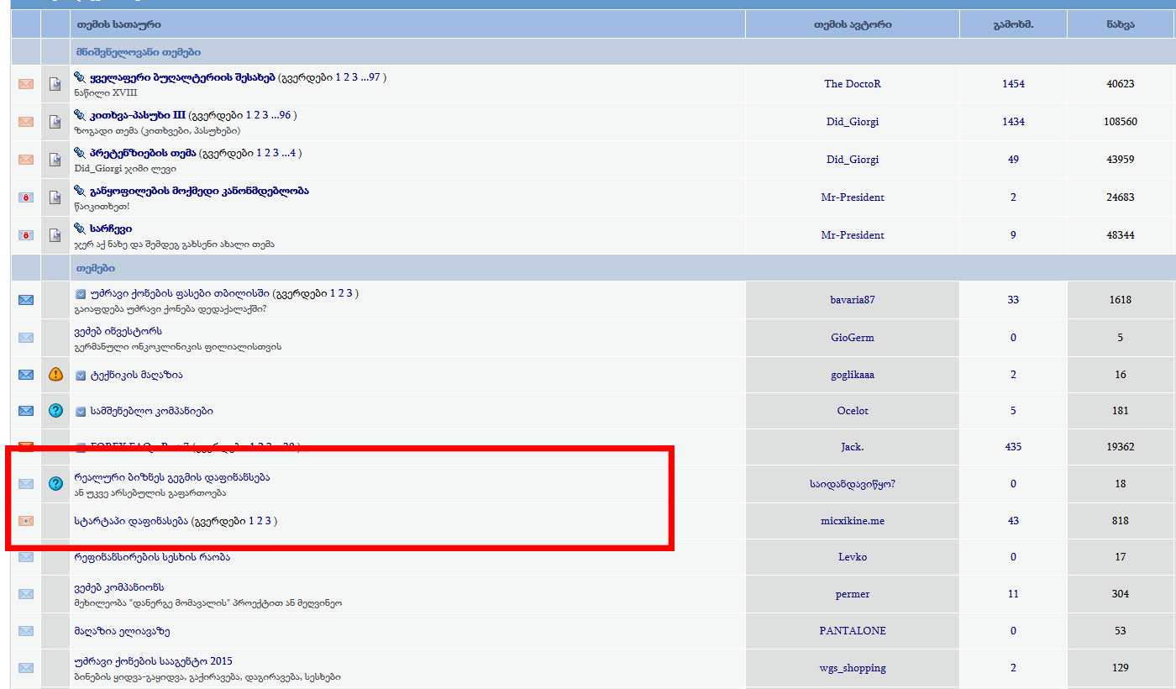The height and width of the screenshot is (689, 1176).
Task: Open author Mr-President in სარჩევი row
Action: pos(853,235)
